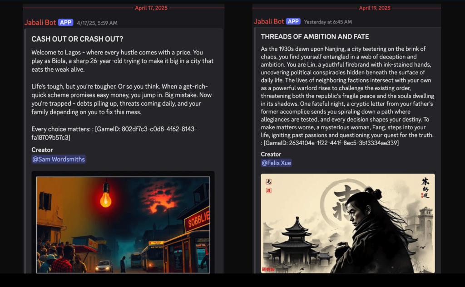The width and height of the screenshot is (465, 287).
Task: Click the APP badge beside right Jabali Bot
Action: tap(293, 21)
